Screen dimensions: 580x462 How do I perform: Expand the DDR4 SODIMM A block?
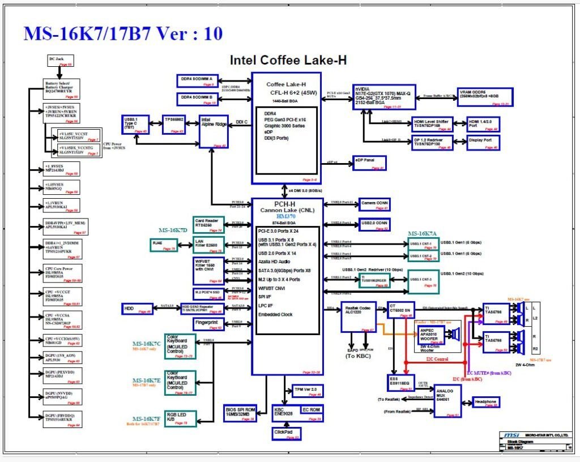tap(199, 79)
